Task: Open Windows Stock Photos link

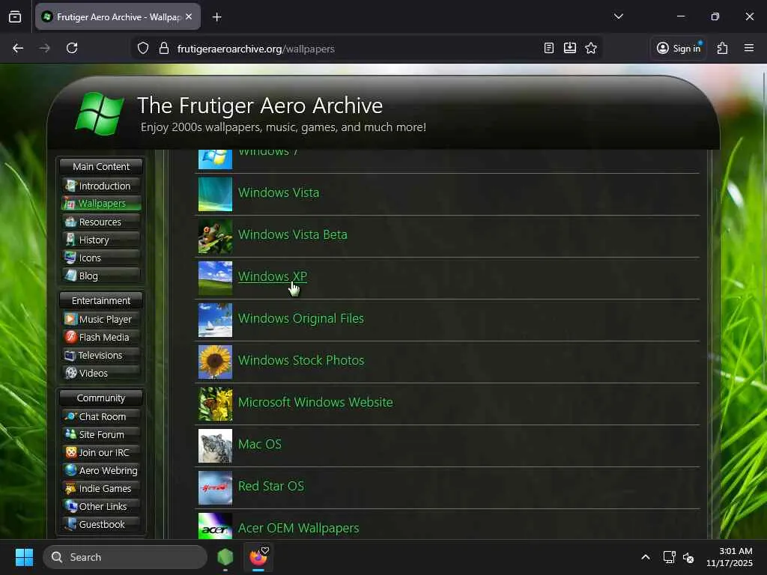Action: (301, 360)
